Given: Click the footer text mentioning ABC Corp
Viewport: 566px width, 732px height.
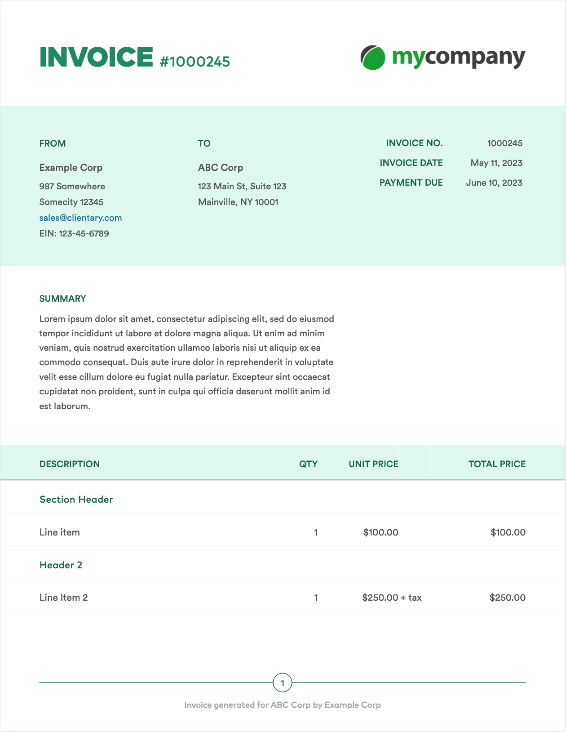Looking at the screenshot, I should [x=283, y=705].
